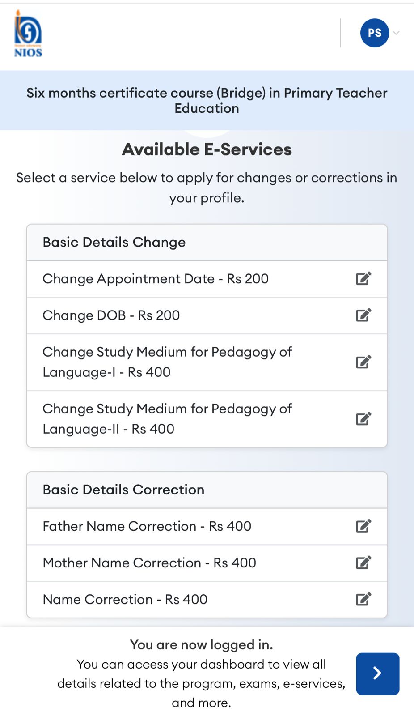Select Name Correction - Rs 400
Viewport: 414px width, 716px height.
click(x=125, y=600)
